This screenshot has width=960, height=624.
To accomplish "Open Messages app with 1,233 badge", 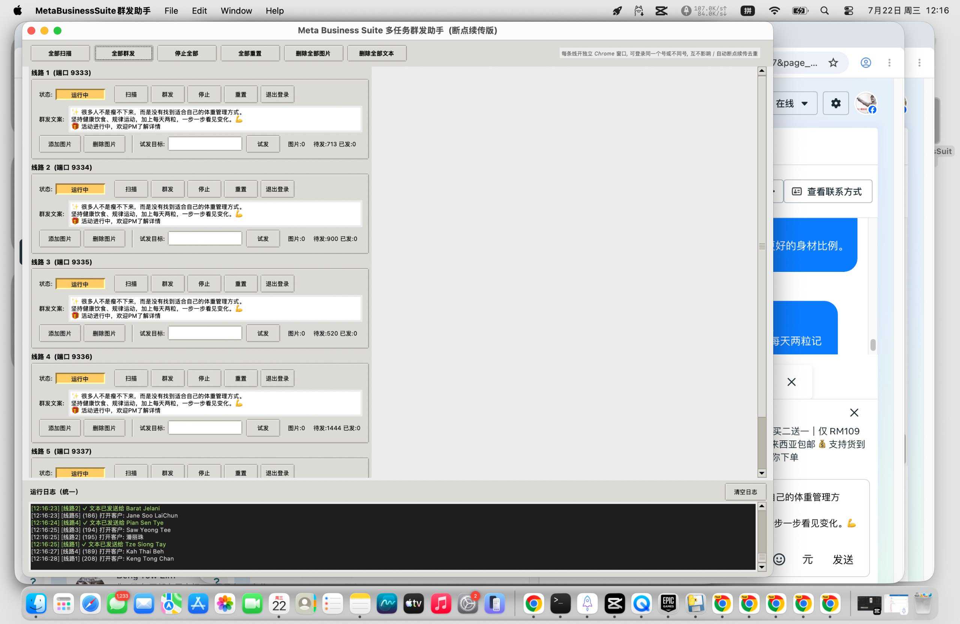I will [117, 603].
